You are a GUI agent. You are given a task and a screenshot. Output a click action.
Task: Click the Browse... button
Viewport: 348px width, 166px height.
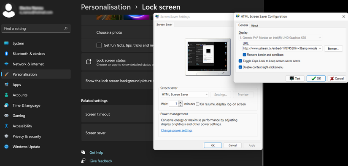point(333,49)
